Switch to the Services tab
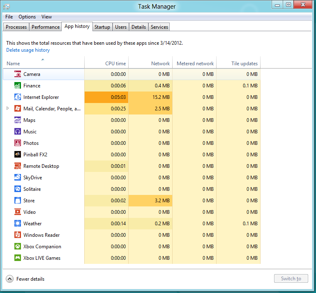 tap(159, 27)
